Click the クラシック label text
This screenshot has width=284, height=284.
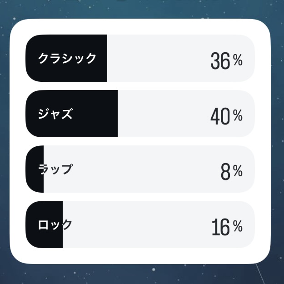coord(67,58)
